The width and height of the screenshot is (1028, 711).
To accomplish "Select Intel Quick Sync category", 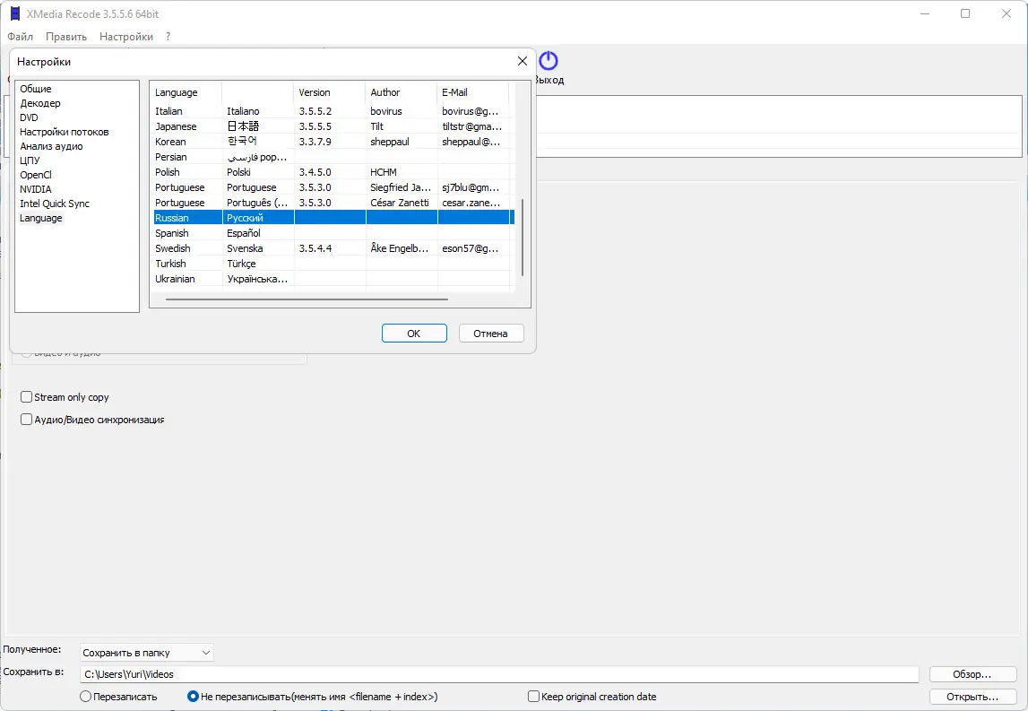I will tap(55, 204).
